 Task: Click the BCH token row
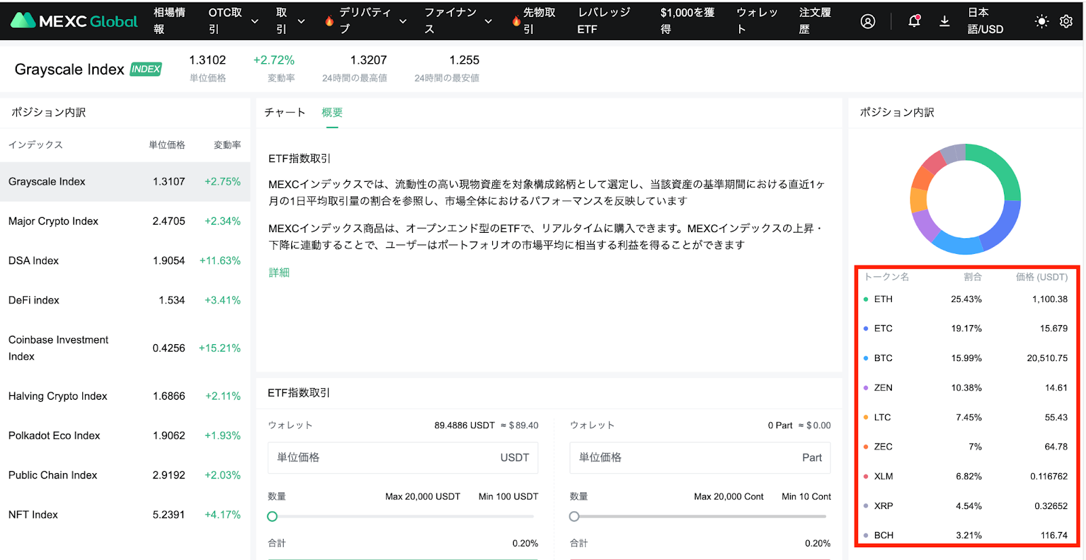click(x=965, y=535)
